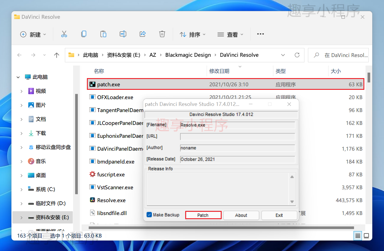This screenshot has width=384, height=251.
Task: Select 移动云盘同步盘 in the navigation pane
Action: click(x=53, y=147)
